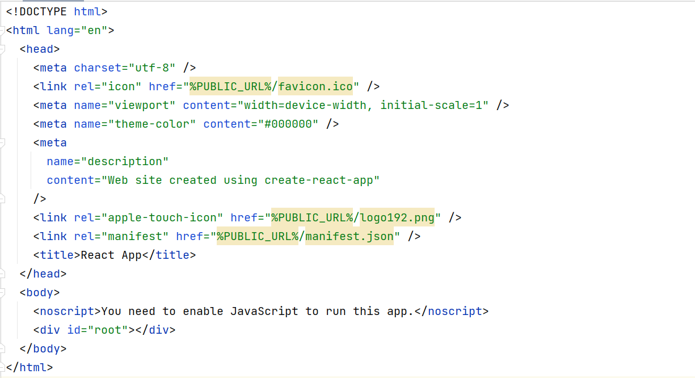Collapse the head section fold marker
This screenshot has width=695, height=378.
pos(3,49)
